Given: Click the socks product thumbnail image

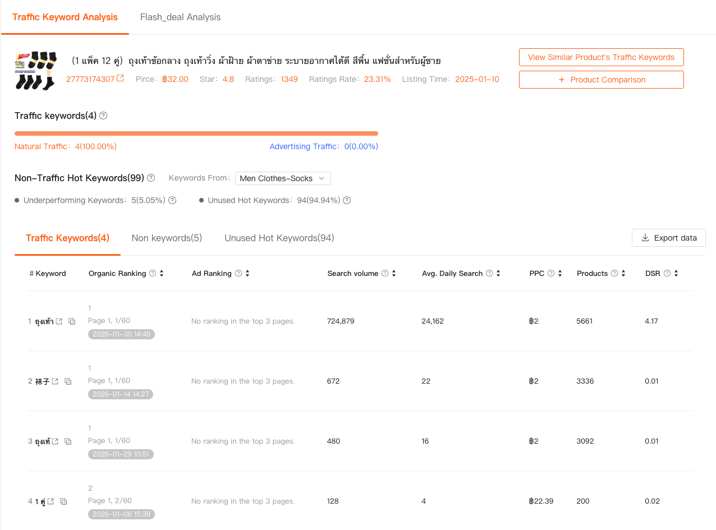Looking at the screenshot, I should (36, 71).
